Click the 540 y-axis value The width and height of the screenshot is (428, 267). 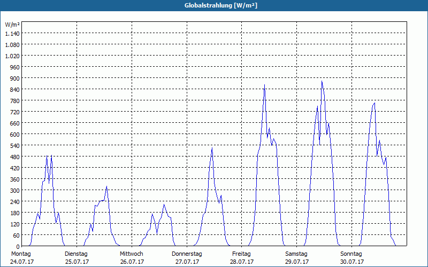click(16, 145)
